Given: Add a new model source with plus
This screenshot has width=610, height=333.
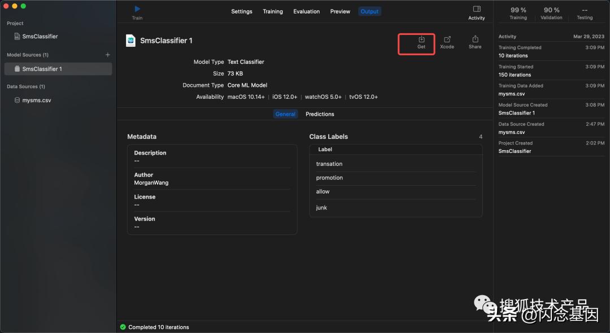Looking at the screenshot, I should pos(108,55).
